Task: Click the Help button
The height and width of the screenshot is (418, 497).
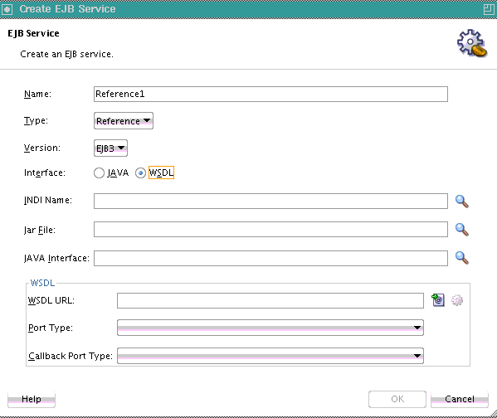Action: (x=32, y=399)
